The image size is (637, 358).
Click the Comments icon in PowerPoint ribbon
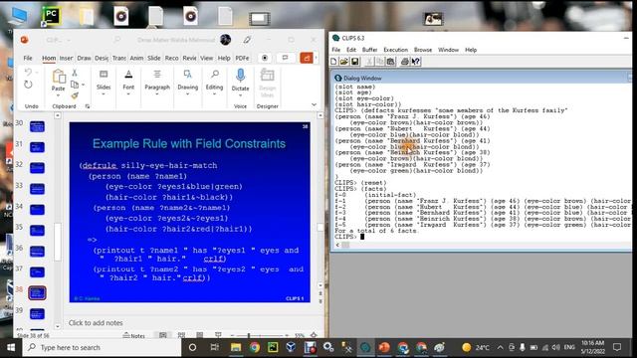[x=286, y=58]
